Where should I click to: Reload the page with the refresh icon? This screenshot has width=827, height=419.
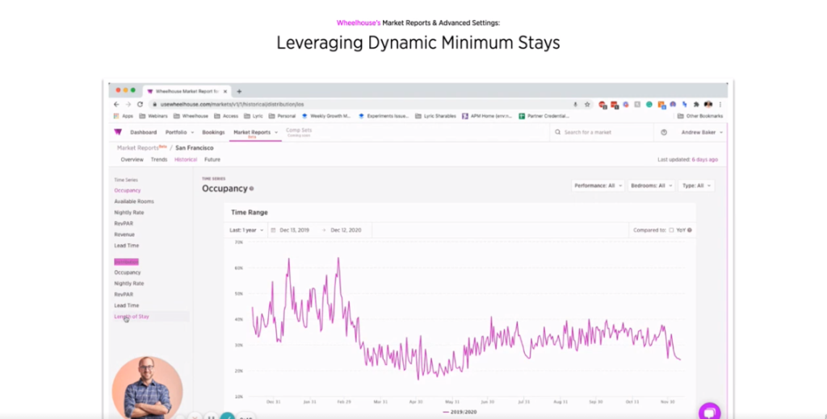point(140,104)
